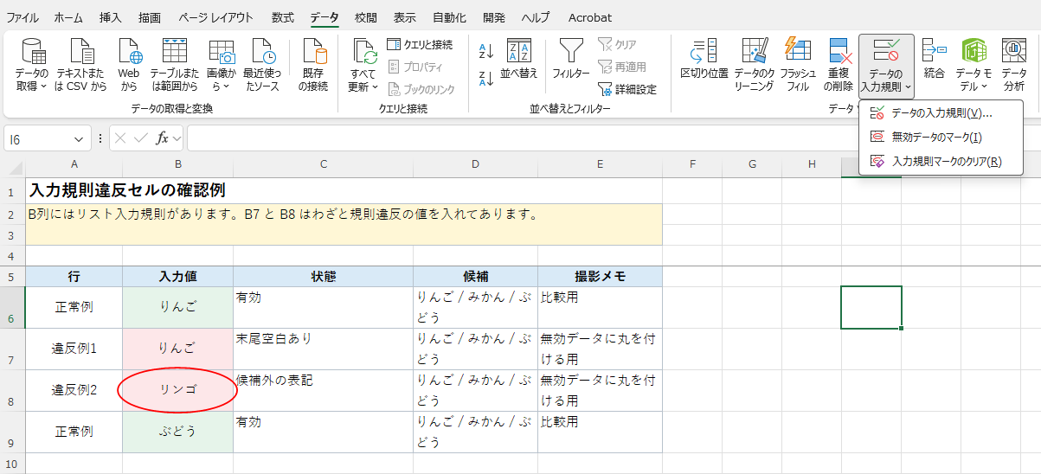Open the 画像から dropdown

tap(221, 66)
